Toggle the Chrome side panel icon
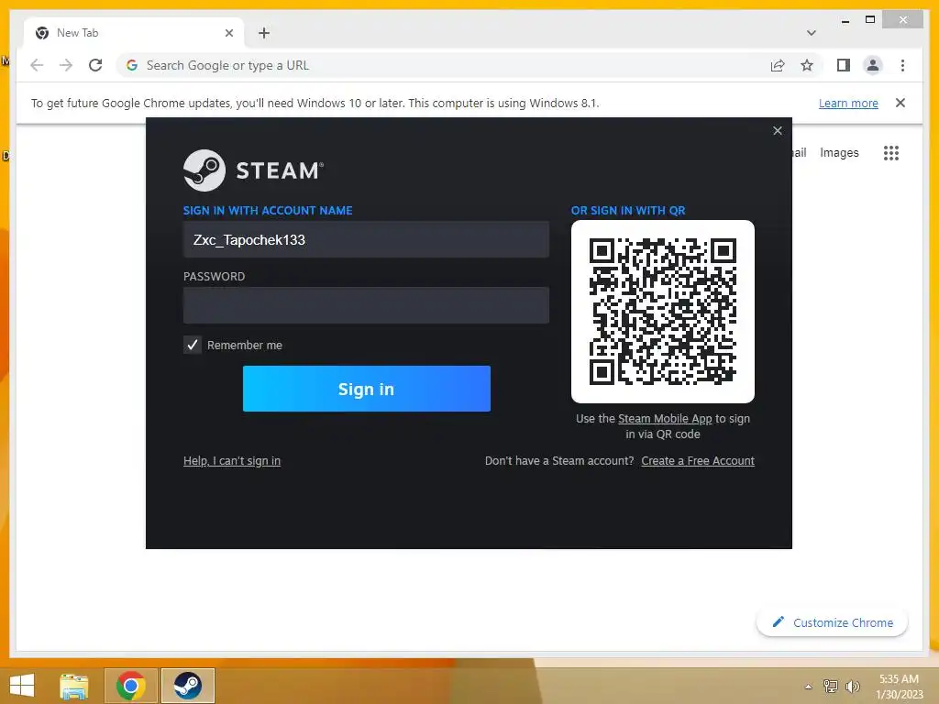The image size is (939, 704). [844, 65]
